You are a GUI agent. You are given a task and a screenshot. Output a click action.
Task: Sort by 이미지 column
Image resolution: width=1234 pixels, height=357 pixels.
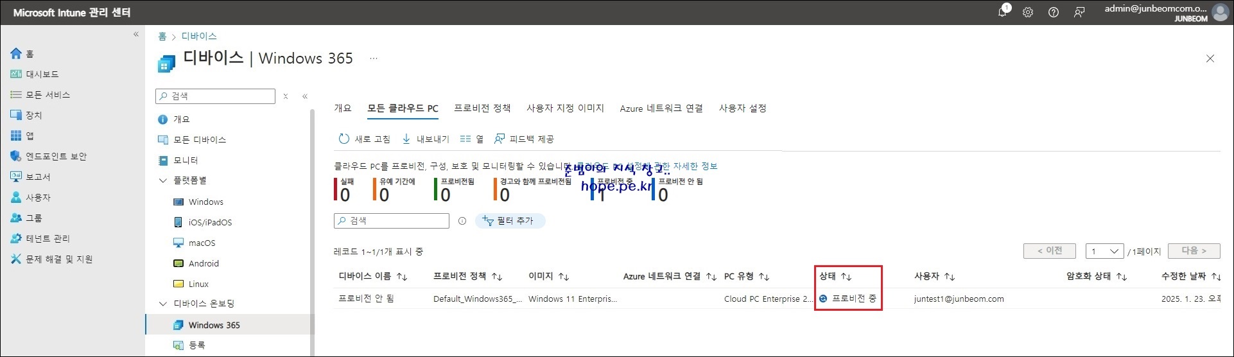(549, 277)
